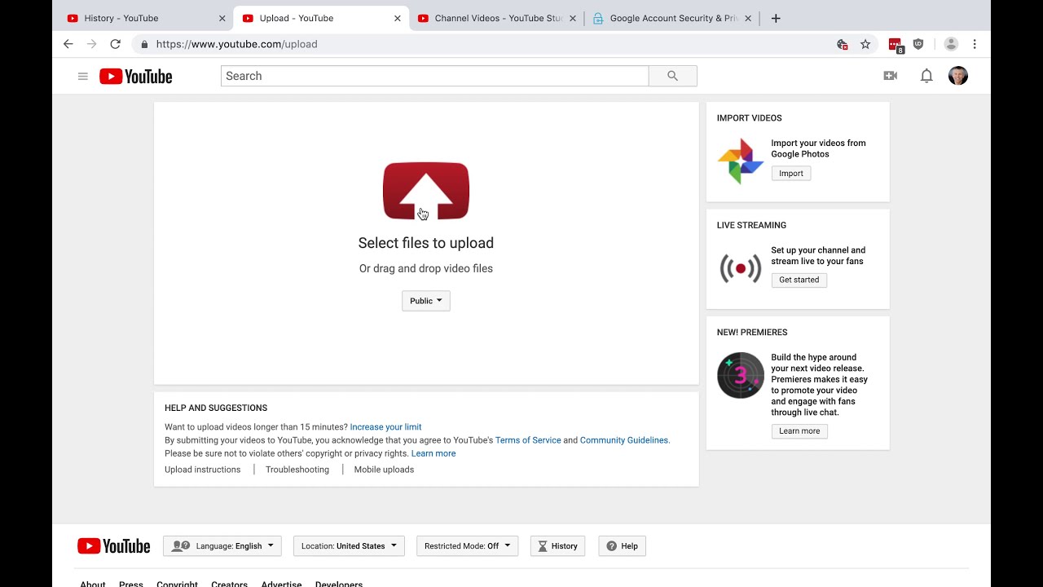Click Learn more button under Premieres
The height and width of the screenshot is (587, 1043).
(799, 430)
